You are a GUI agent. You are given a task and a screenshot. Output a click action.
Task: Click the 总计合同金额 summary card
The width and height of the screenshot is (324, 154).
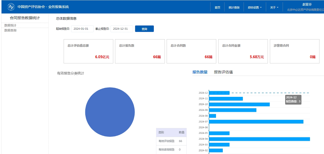pos(243,51)
